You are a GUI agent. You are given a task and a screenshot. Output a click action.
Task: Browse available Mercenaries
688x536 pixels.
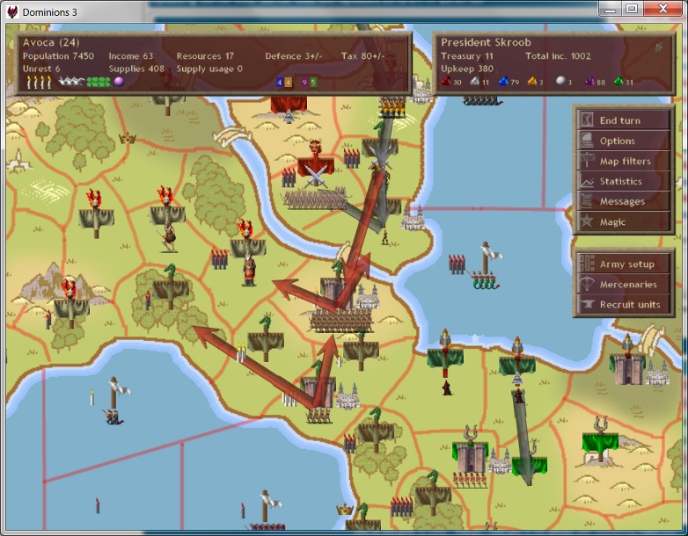623,284
